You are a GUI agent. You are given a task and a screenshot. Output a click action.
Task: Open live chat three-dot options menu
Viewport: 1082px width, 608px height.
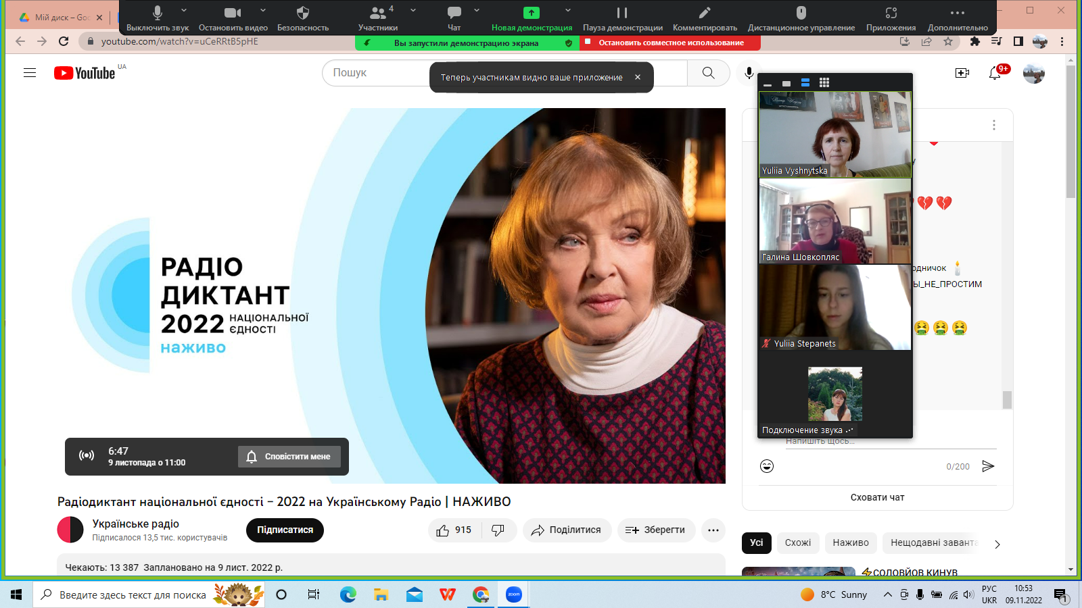coord(993,125)
